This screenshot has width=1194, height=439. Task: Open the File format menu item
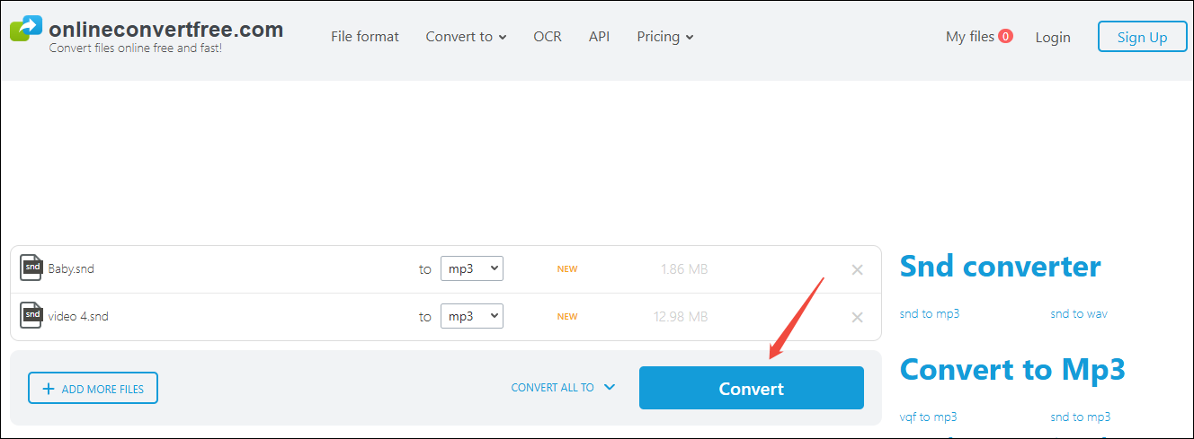point(365,37)
